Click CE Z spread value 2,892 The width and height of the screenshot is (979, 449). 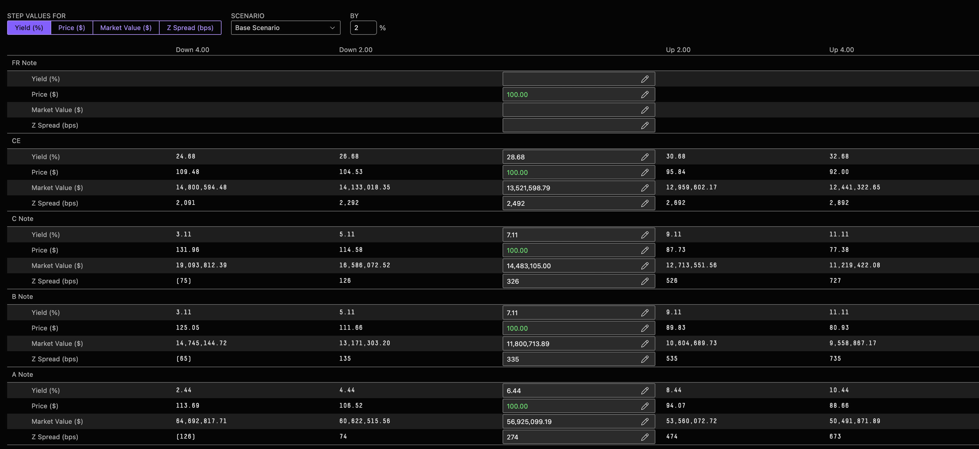tap(839, 203)
